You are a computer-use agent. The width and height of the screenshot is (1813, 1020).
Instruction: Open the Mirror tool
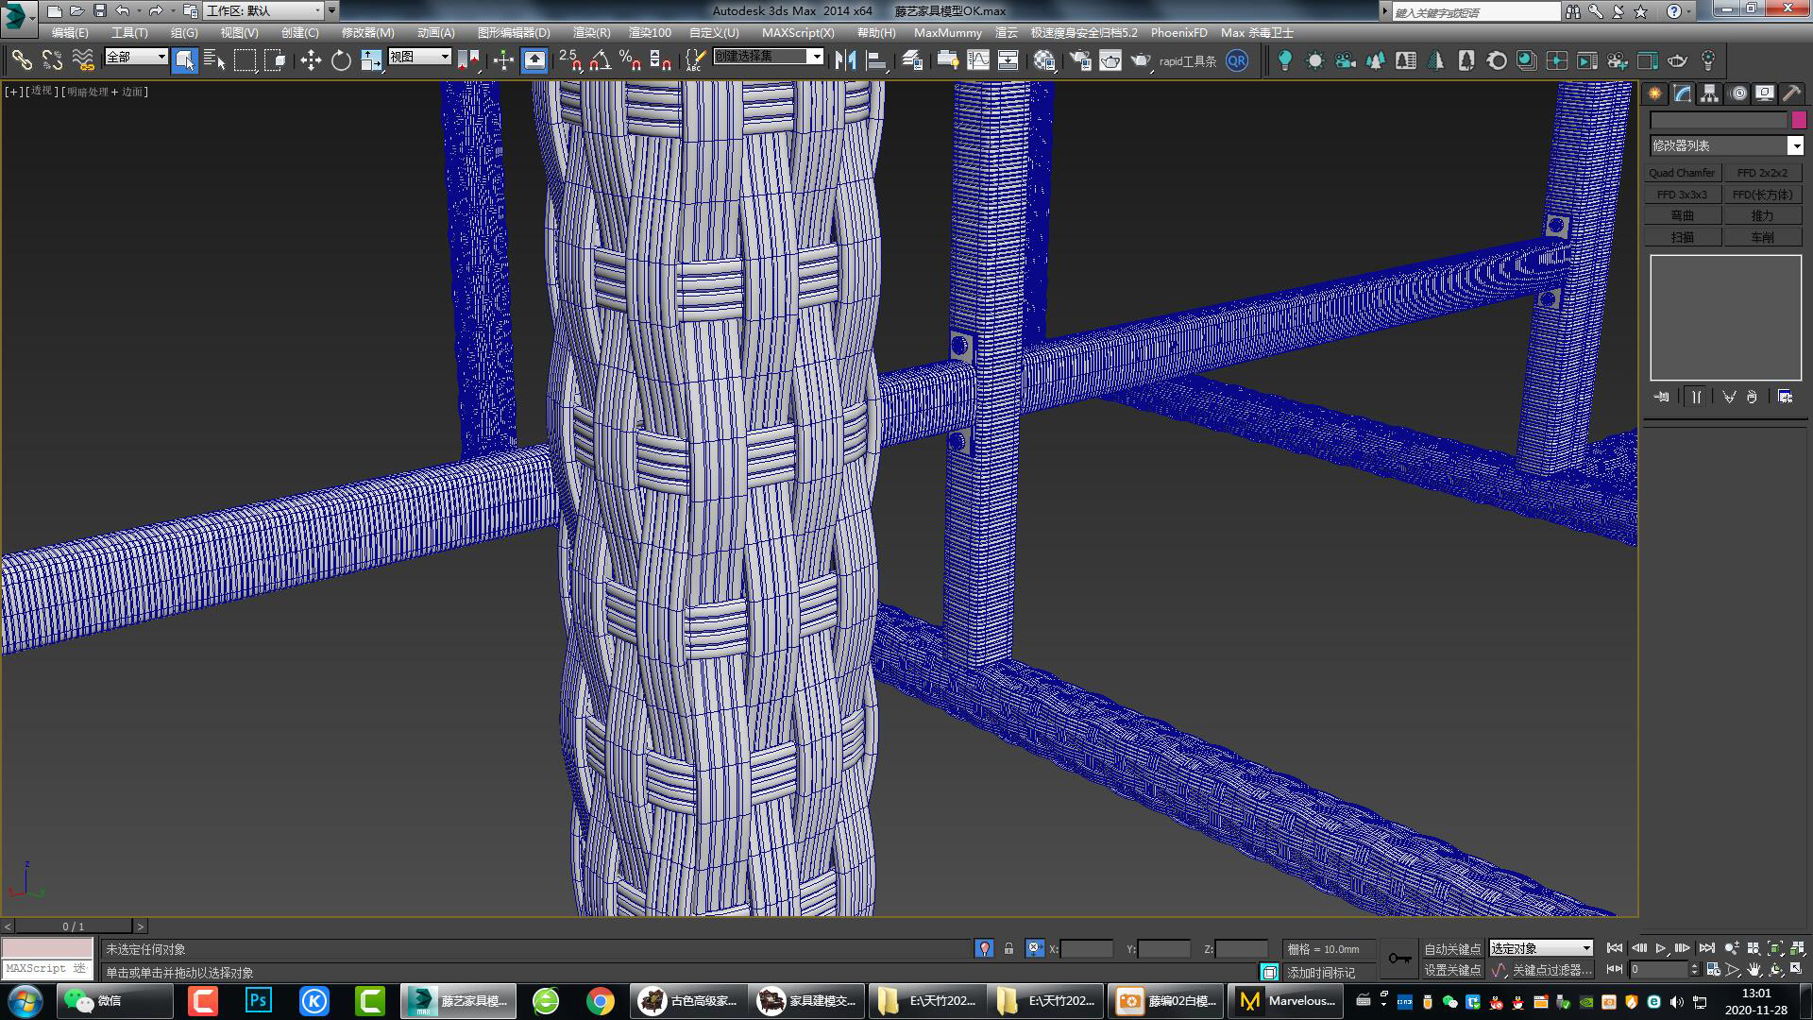[x=846, y=61]
